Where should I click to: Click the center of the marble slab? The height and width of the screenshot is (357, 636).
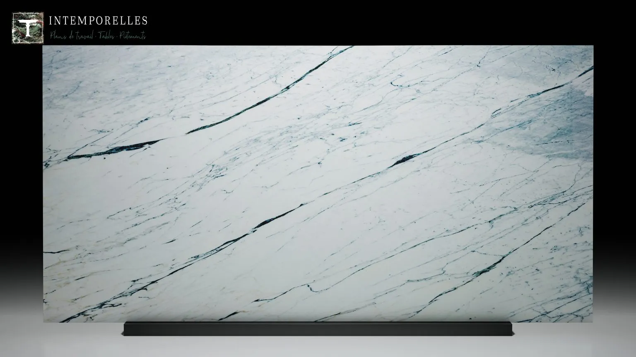pyautogui.click(x=318, y=184)
